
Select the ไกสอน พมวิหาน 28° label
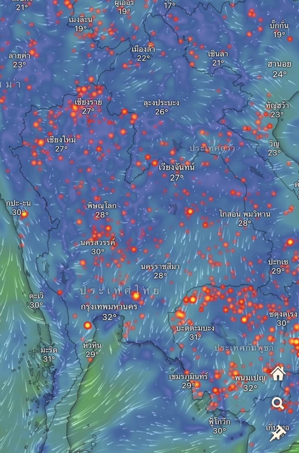tap(244, 218)
